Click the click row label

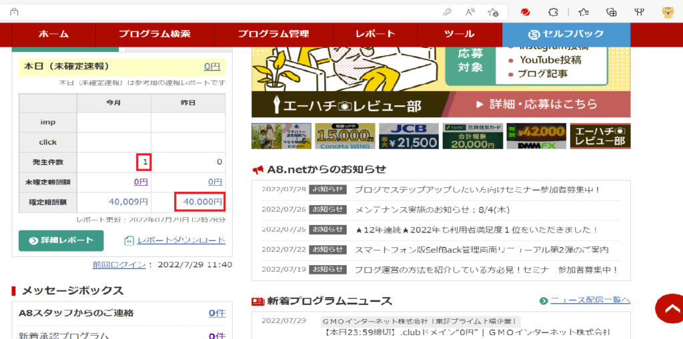[48, 143]
